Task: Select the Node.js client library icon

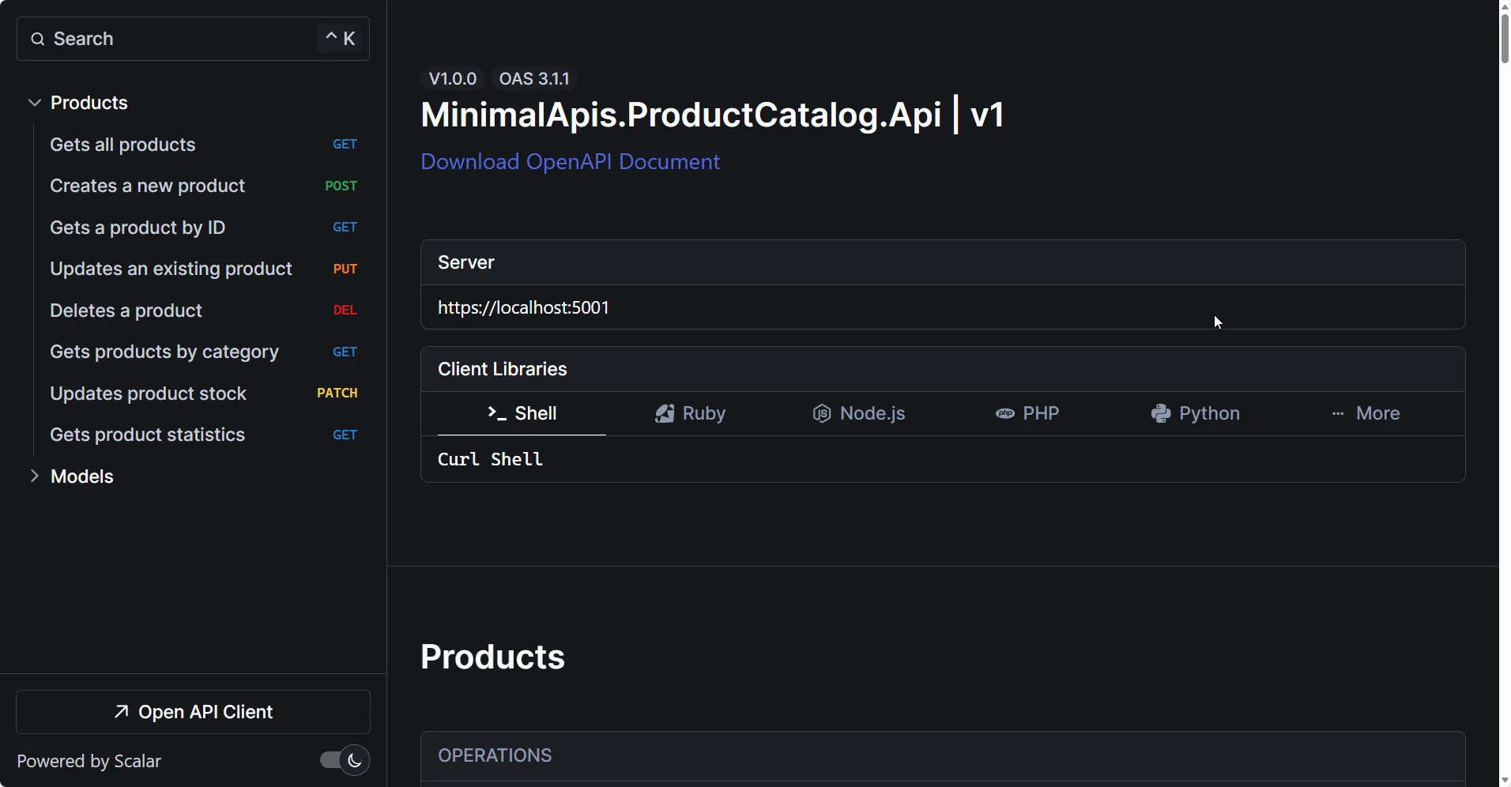Action: pos(822,412)
